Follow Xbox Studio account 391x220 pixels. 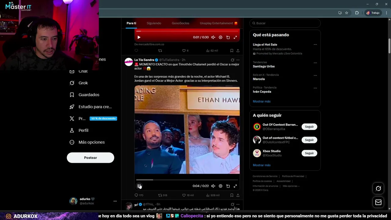pos(309,153)
